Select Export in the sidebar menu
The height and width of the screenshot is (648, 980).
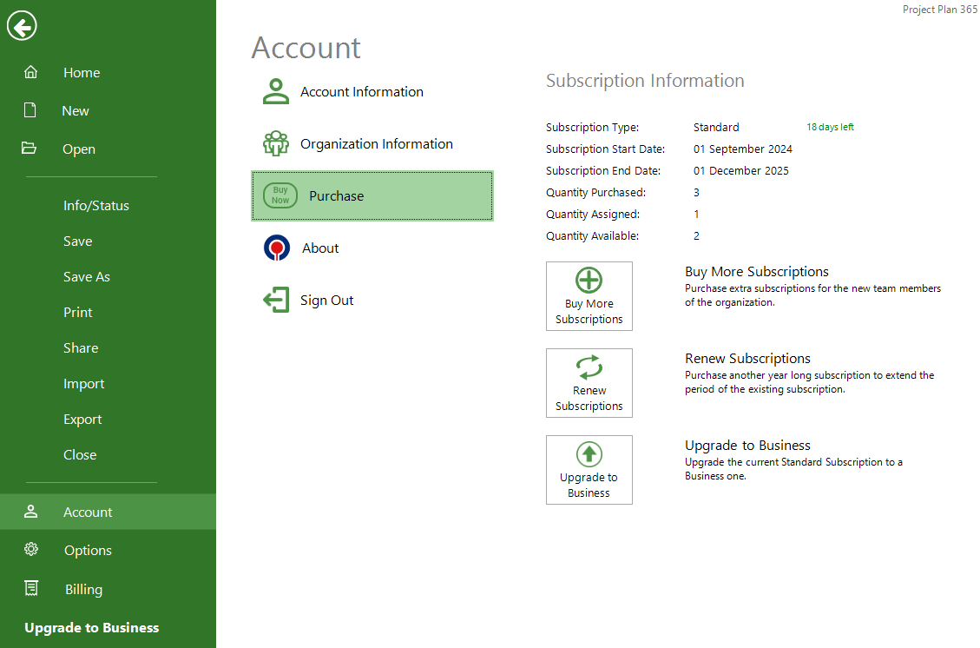(82, 420)
